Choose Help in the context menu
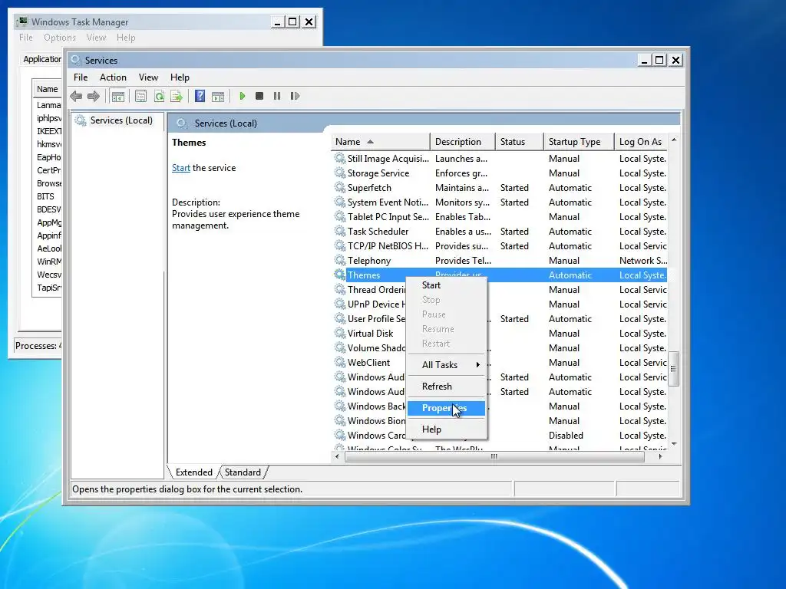786x589 pixels. 446,429
